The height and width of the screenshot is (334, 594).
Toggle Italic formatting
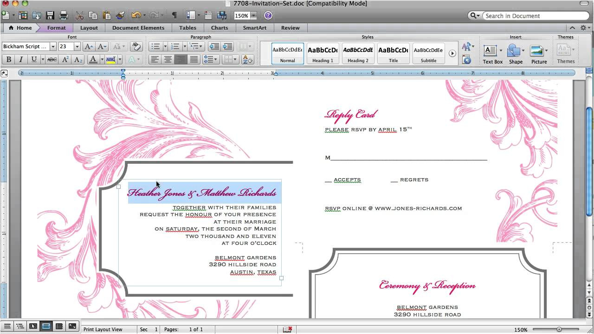[21, 59]
